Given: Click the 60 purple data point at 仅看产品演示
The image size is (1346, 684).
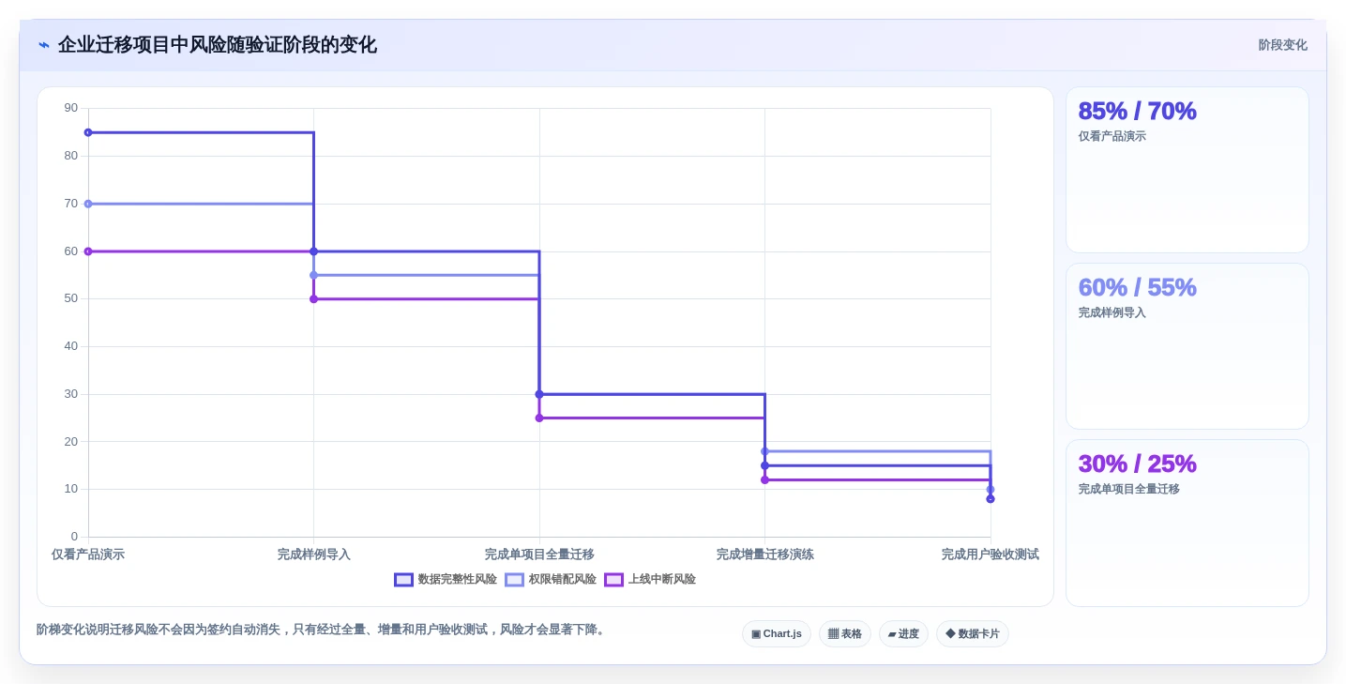Looking at the screenshot, I should [88, 251].
